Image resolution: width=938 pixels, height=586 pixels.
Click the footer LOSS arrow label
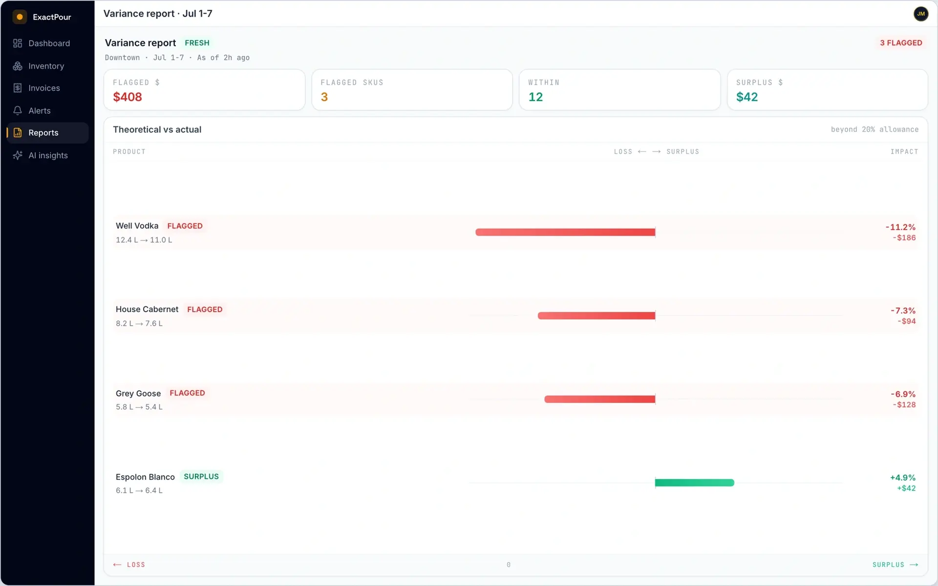(x=129, y=565)
